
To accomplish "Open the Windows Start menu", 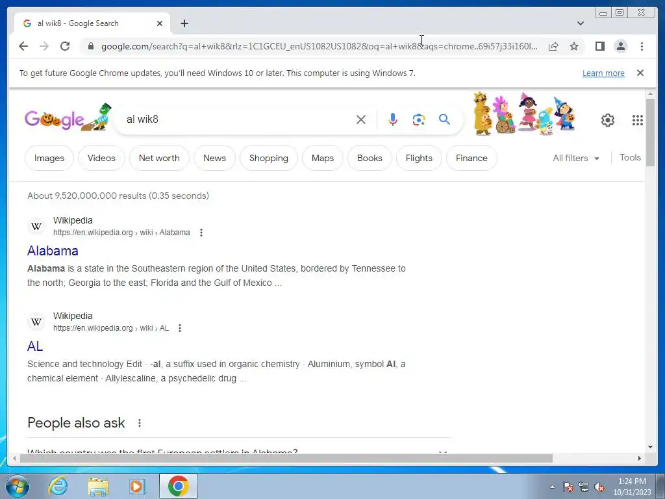I will coord(17,486).
